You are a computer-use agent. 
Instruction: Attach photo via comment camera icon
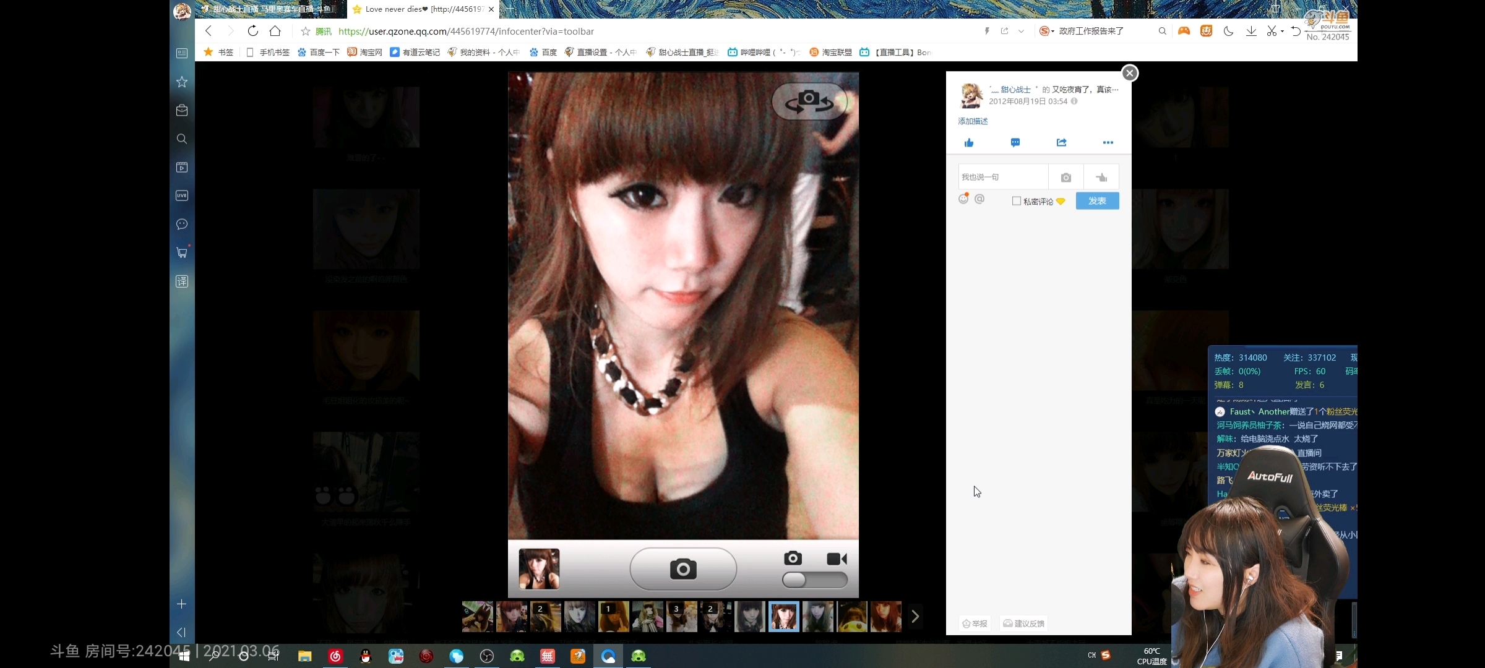pos(1065,178)
